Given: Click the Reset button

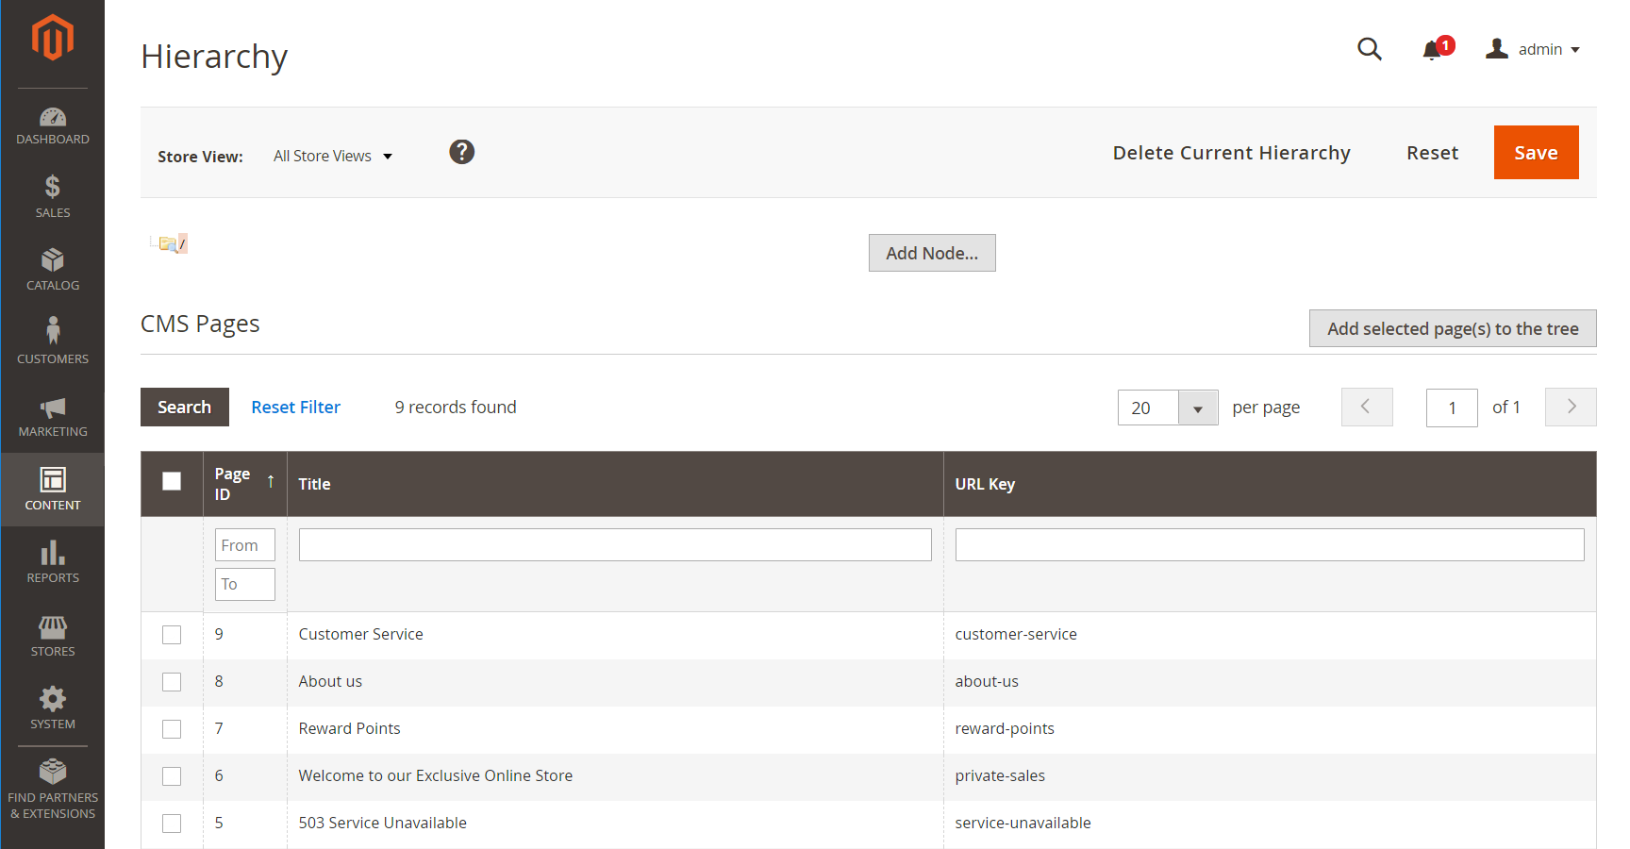Looking at the screenshot, I should coord(1432,153).
